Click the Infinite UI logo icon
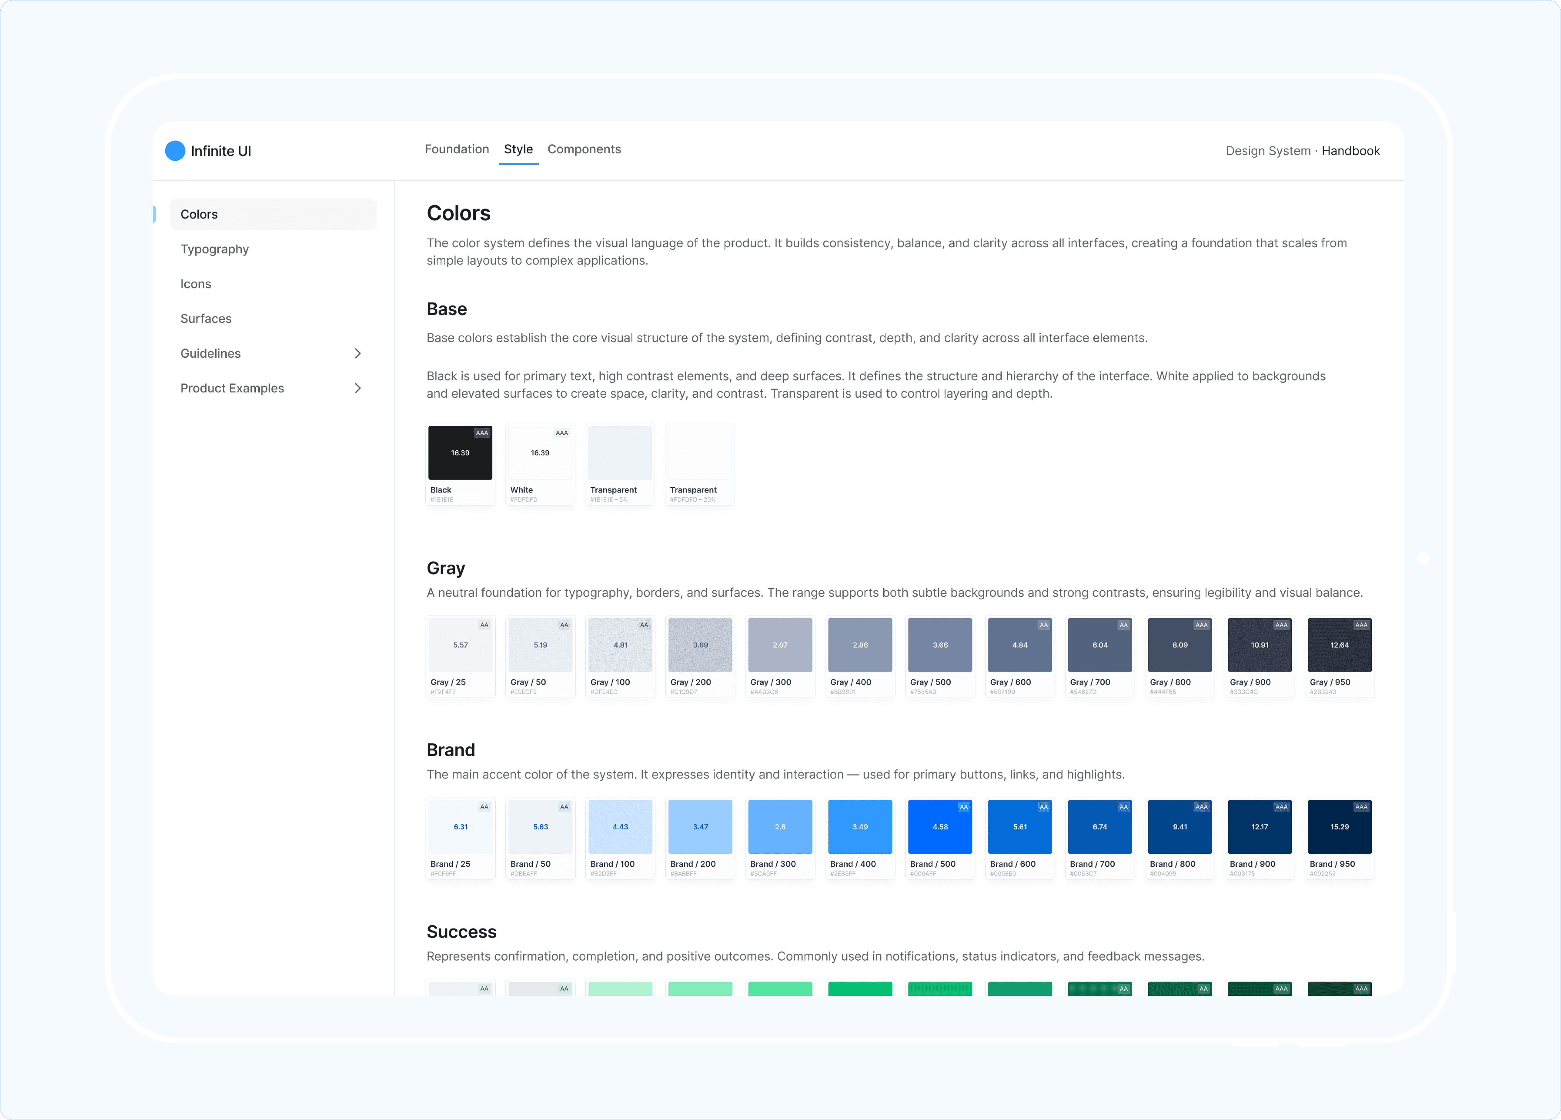The width and height of the screenshot is (1561, 1120). [175, 151]
